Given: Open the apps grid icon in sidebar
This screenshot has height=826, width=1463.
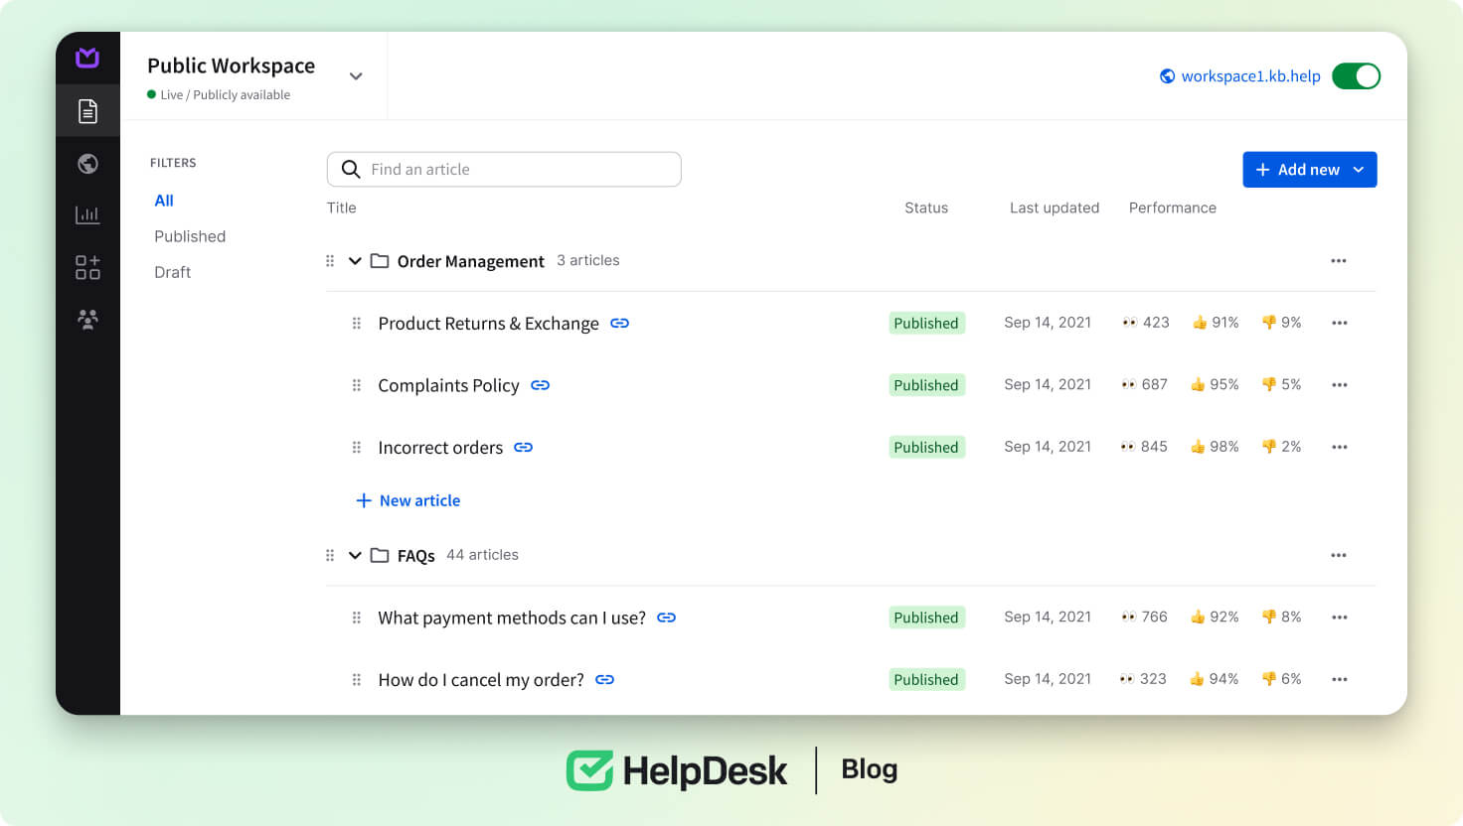Looking at the screenshot, I should [87, 267].
